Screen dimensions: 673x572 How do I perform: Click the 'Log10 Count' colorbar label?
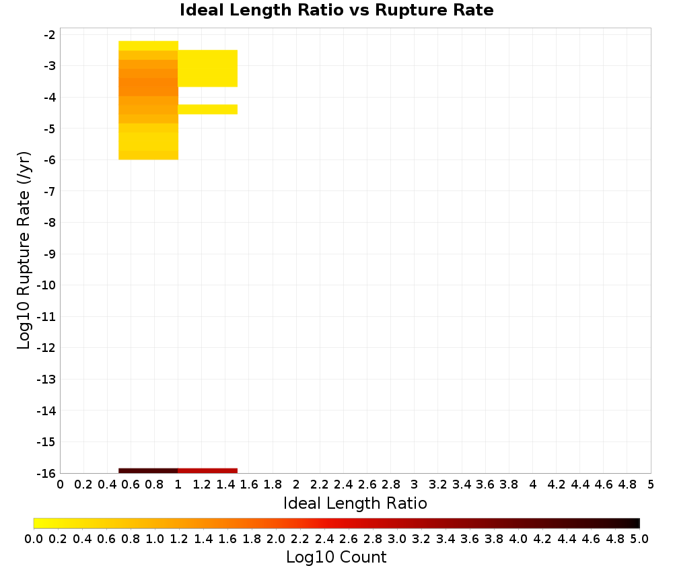pos(336,557)
